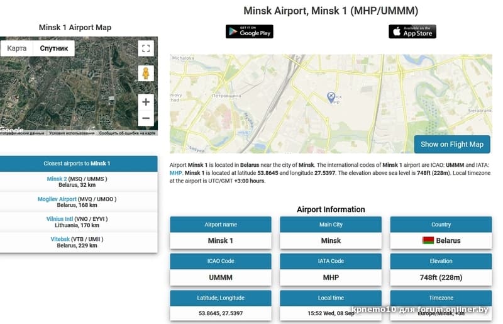Click the 'UMMM' ICAO code value
503x324 pixels.
click(x=221, y=277)
